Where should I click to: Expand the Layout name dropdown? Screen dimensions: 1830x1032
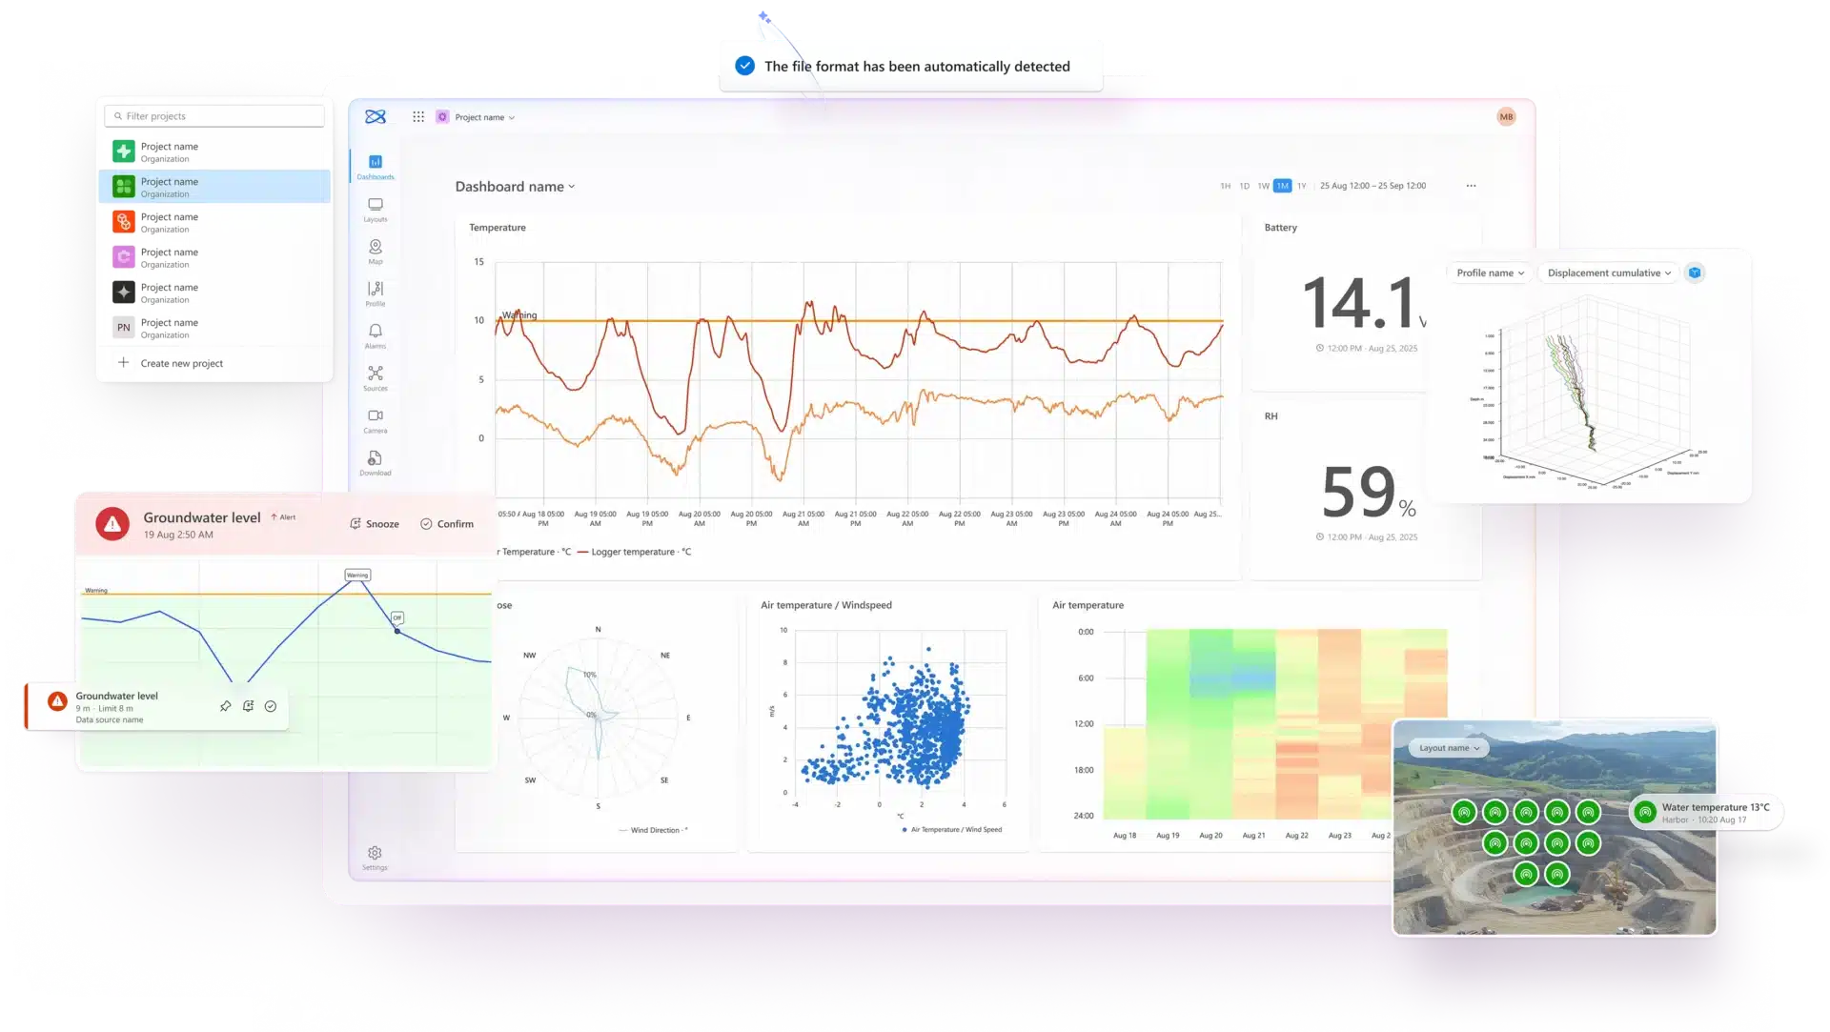(1449, 749)
